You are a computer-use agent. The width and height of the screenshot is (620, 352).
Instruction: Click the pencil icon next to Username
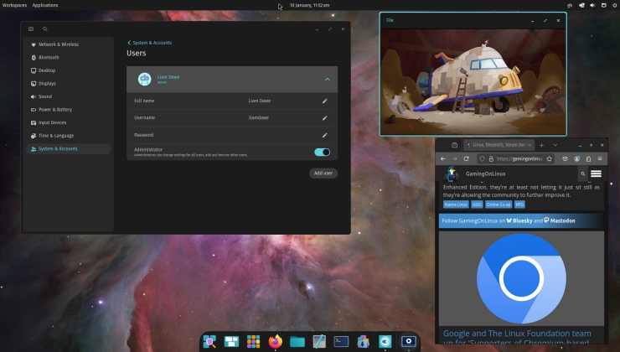[x=325, y=117]
